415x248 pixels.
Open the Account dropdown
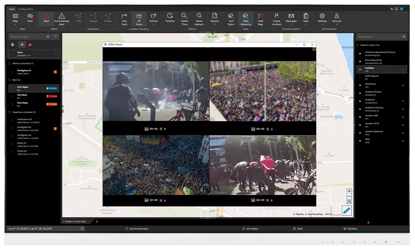(337, 19)
